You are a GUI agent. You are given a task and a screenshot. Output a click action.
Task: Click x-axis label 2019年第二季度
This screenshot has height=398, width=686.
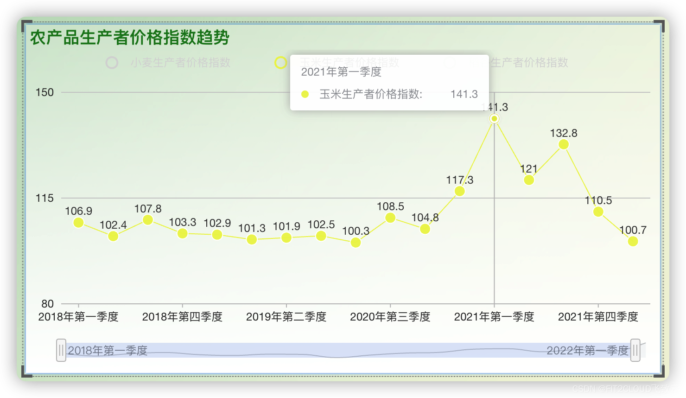point(286,317)
